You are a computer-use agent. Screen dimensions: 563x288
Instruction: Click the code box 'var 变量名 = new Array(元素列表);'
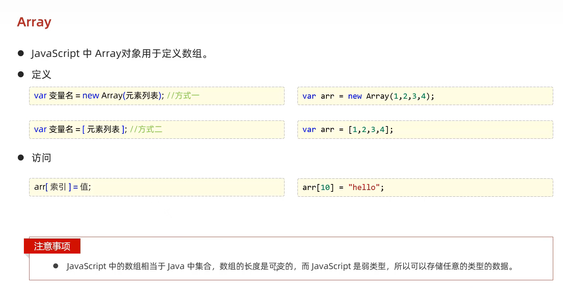(157, 96)
